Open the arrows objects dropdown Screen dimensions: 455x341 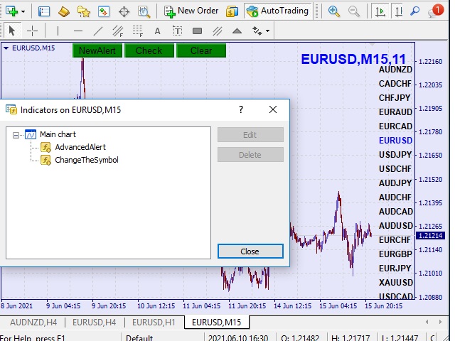coord(267,31)
